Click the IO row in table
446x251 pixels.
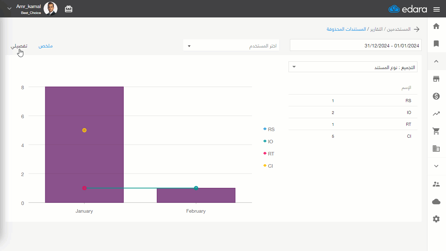tap(353, 113)
